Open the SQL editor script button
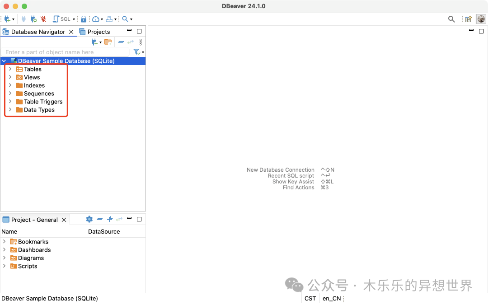The height and width of the screenshot is (305, 488). [62, 19]
